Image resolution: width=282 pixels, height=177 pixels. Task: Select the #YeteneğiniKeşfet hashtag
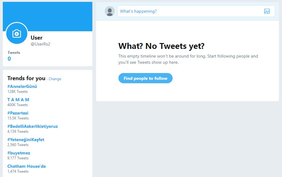pos(26,140)
